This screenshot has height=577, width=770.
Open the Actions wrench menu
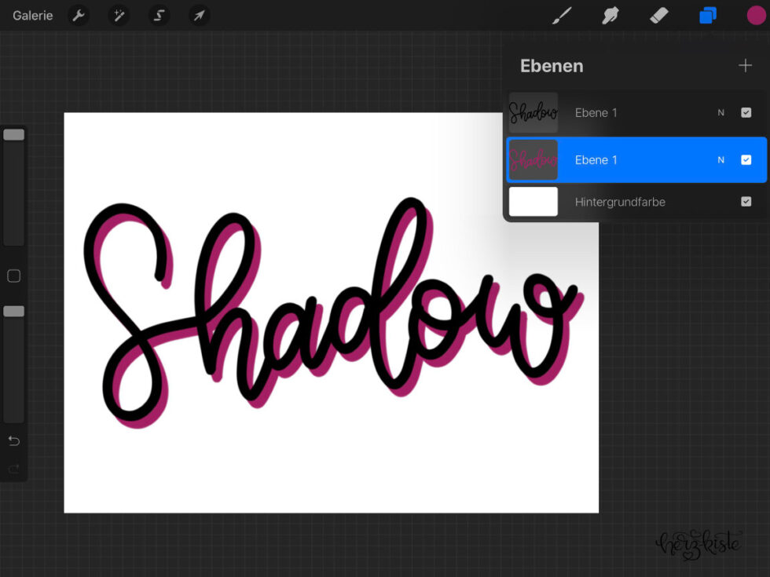pyautogui.click(x=78, y=15)
